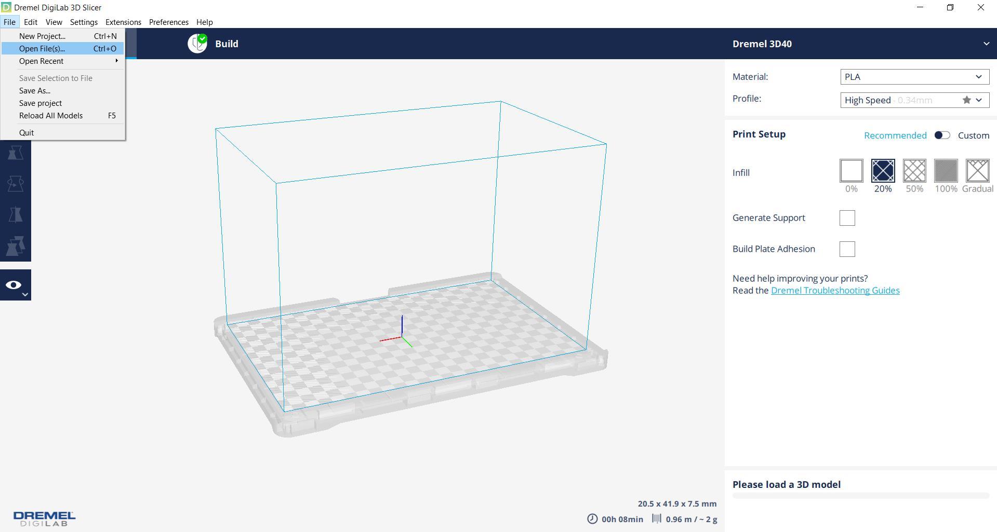Click the Build stage shield icon
Screen dimensions: 997x532
[x=197, y=44]
